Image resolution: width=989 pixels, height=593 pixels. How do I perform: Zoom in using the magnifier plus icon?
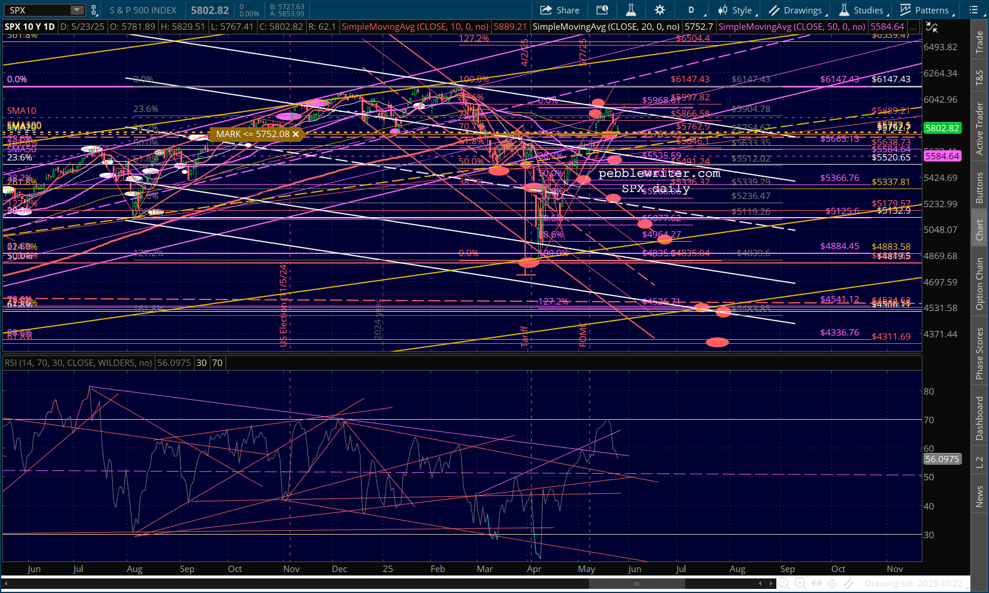800,583
